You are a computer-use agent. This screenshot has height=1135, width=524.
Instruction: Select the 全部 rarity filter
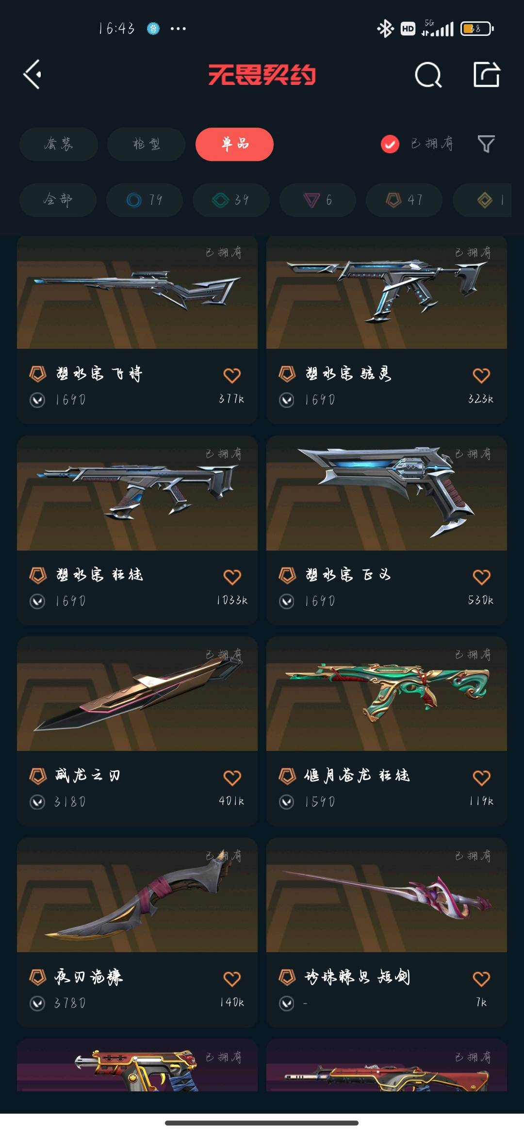click(x=58, y=200)
